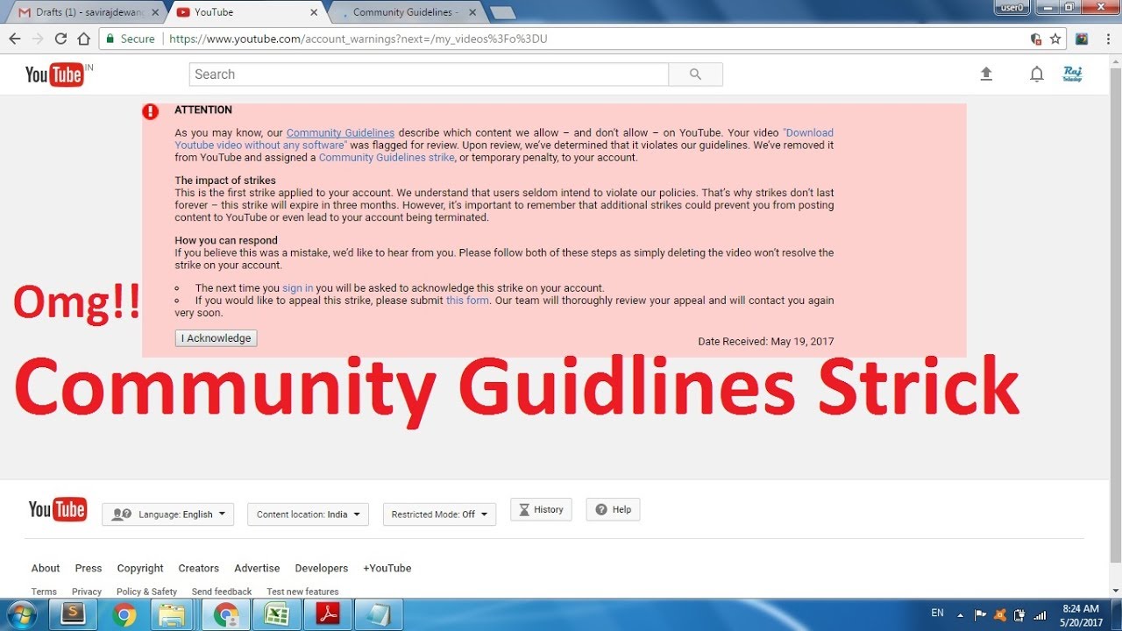Click the Test new features link
Viewport: 1122px width, 631px height.
302,592
